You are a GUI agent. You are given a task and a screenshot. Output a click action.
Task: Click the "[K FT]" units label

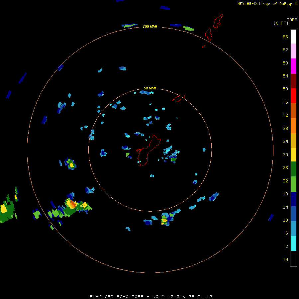(281, 23)
